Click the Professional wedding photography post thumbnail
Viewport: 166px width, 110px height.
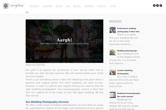(x=113, y=30)
